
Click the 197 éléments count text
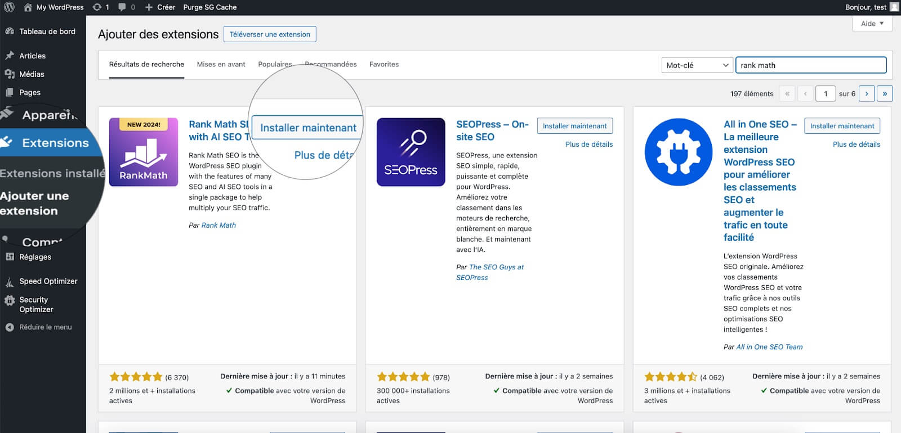[x=752, y=94]
